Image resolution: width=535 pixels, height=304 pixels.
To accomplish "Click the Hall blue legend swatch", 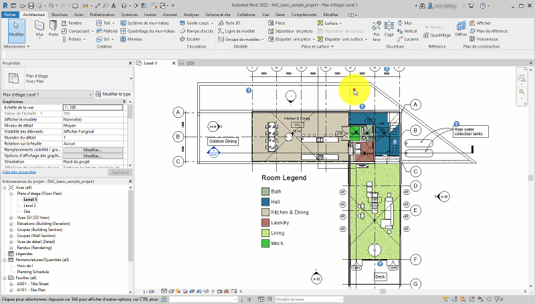I will [x=265, y=202].
